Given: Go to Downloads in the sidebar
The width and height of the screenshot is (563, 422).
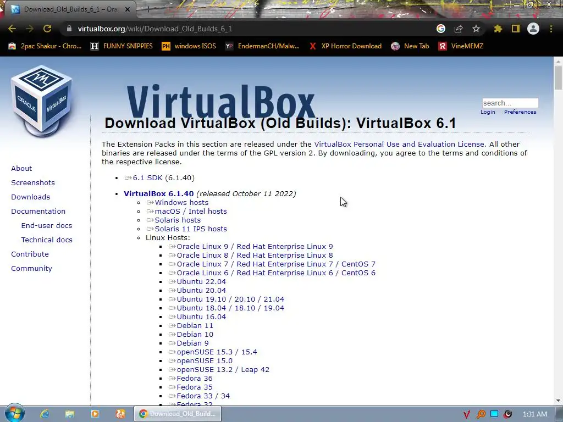Looking at the screenshot, I should (31, 197).
